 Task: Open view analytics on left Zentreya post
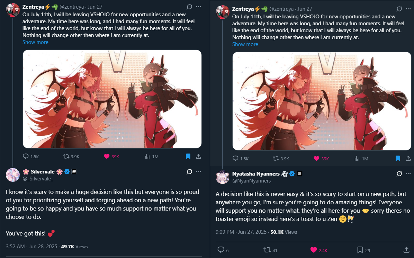pos(147,156)
